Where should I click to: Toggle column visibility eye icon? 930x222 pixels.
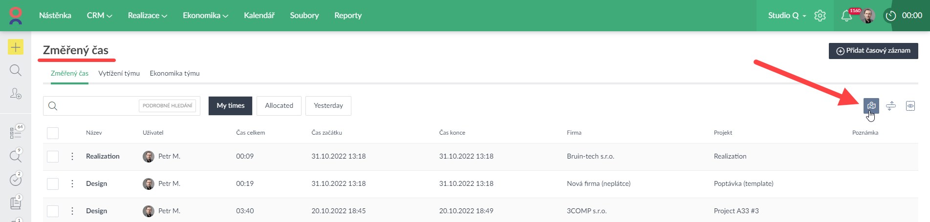click(910, 106)
